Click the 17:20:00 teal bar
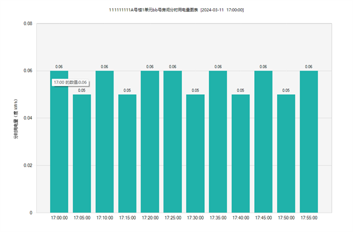 pyautogui.click(x=150, y=142)
